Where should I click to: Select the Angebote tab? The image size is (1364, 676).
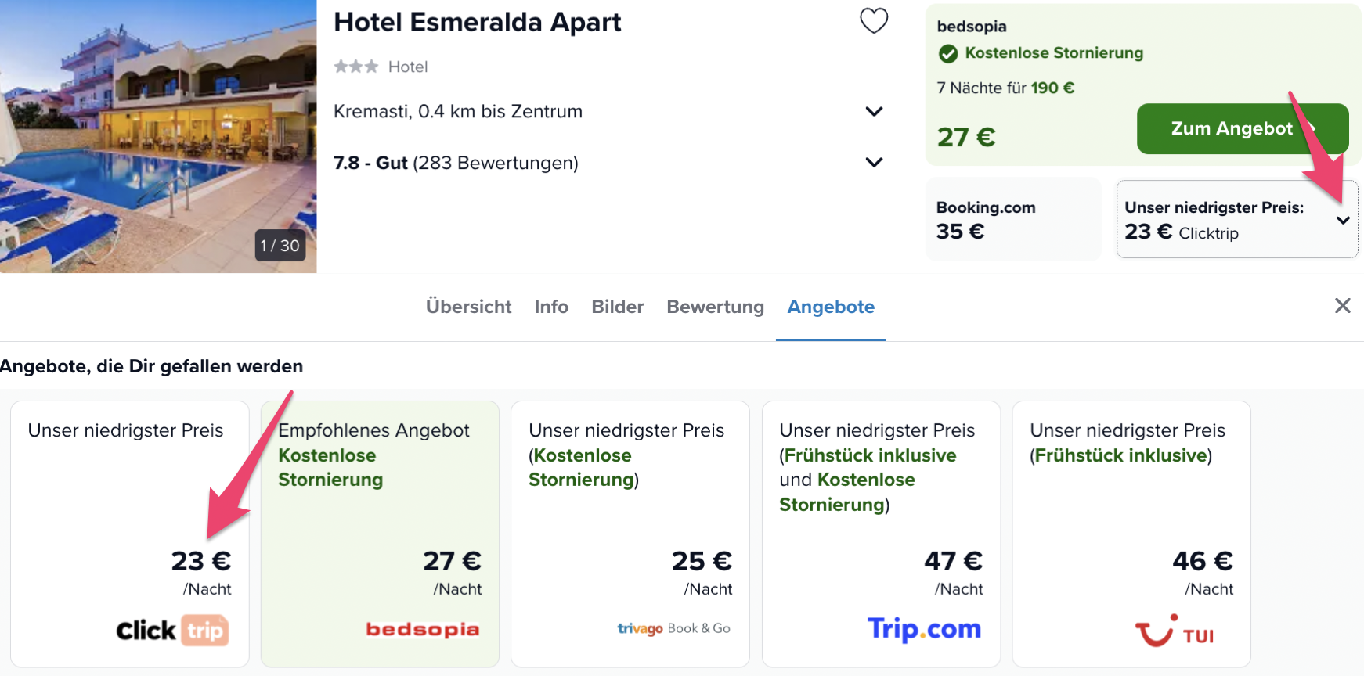(831, 307)
